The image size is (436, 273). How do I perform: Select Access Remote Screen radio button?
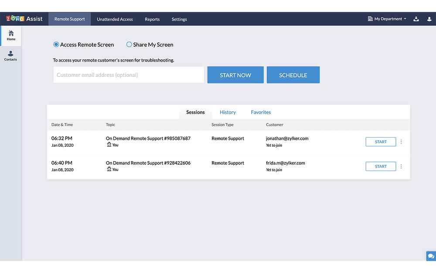click(56, 45)
